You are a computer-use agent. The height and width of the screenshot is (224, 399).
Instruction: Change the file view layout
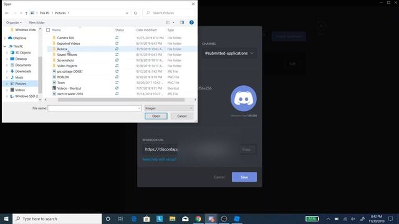click(168, 22)
